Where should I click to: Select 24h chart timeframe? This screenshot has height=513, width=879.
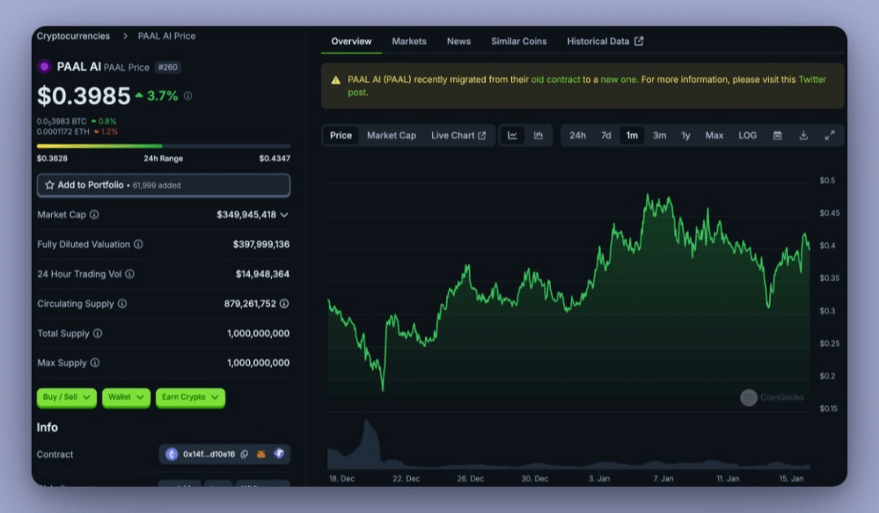[x=577, y=136]
